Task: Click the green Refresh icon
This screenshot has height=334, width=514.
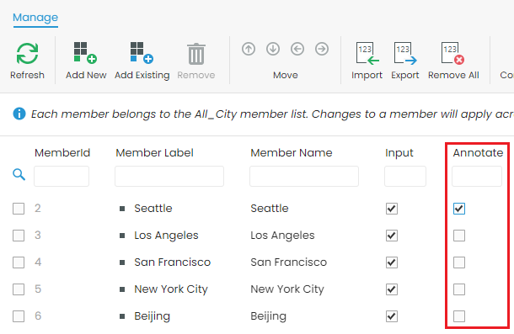Action: click(x=27, y=54)
